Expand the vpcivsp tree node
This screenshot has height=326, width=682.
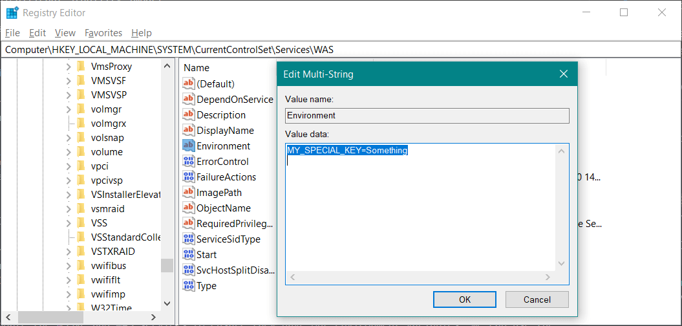(x=69, y=180)
